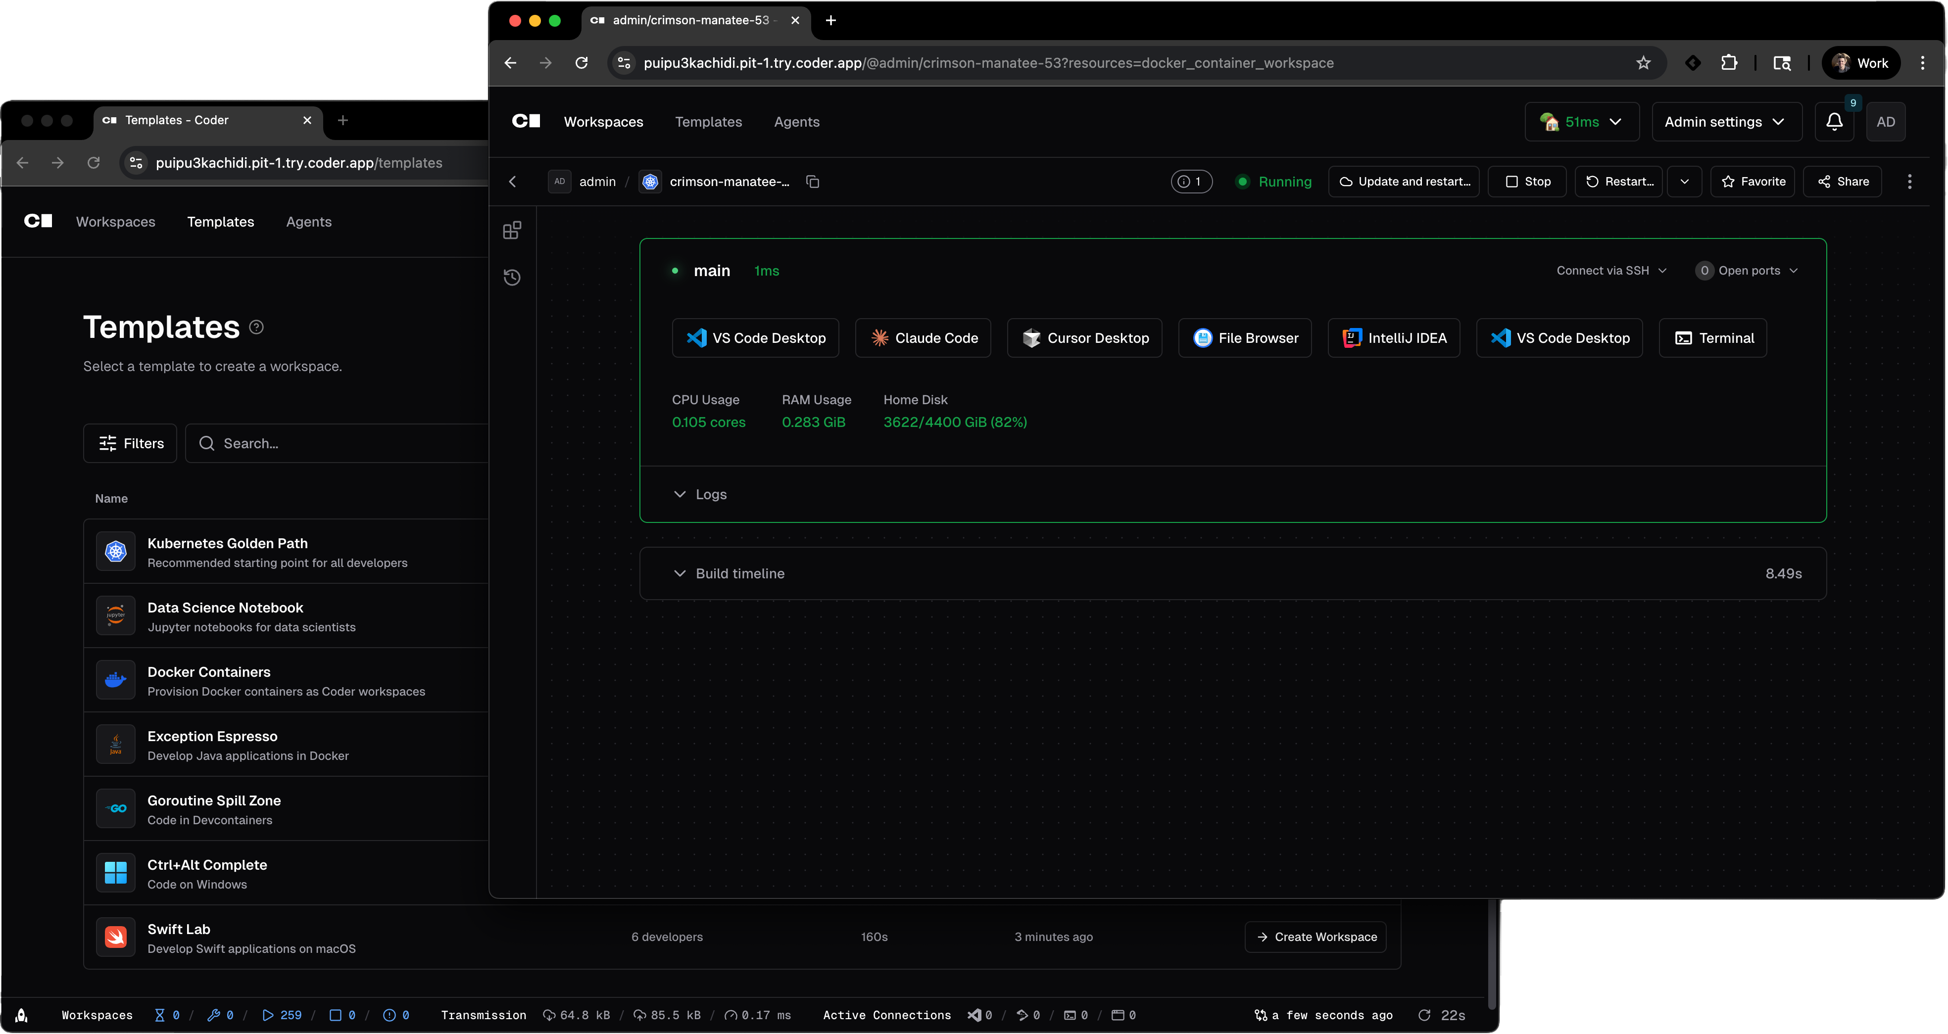Click Update and restart button
The width and height of the screenshot is (1948, 1034).
[1404, 182]
